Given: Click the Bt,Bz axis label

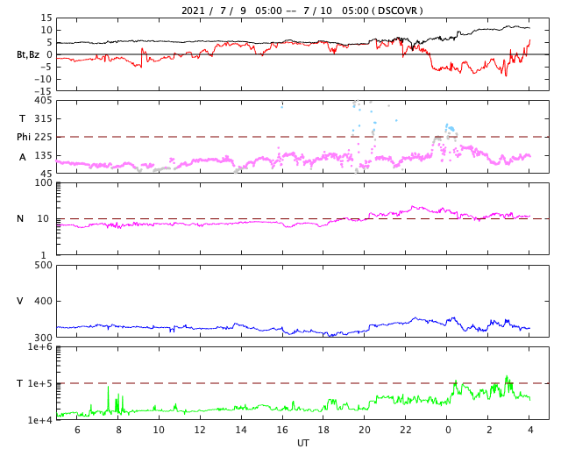Looking at the screenshot, I should click(x=28, y=54).
